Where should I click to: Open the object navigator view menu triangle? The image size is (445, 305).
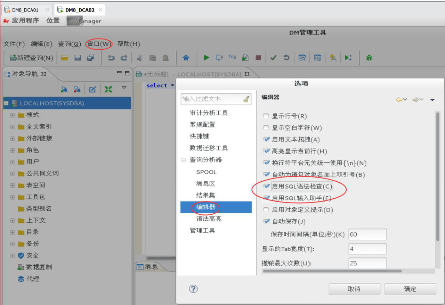point(124,88)
